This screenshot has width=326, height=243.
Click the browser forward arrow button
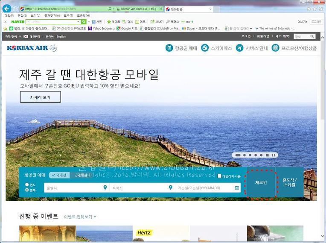pyautogui.click(x=15, y=9)
